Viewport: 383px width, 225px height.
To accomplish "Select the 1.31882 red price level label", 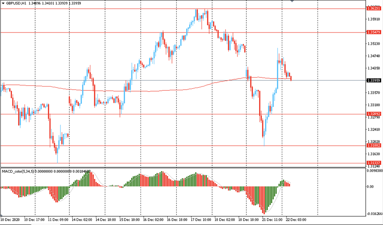I will click(374, 145).
